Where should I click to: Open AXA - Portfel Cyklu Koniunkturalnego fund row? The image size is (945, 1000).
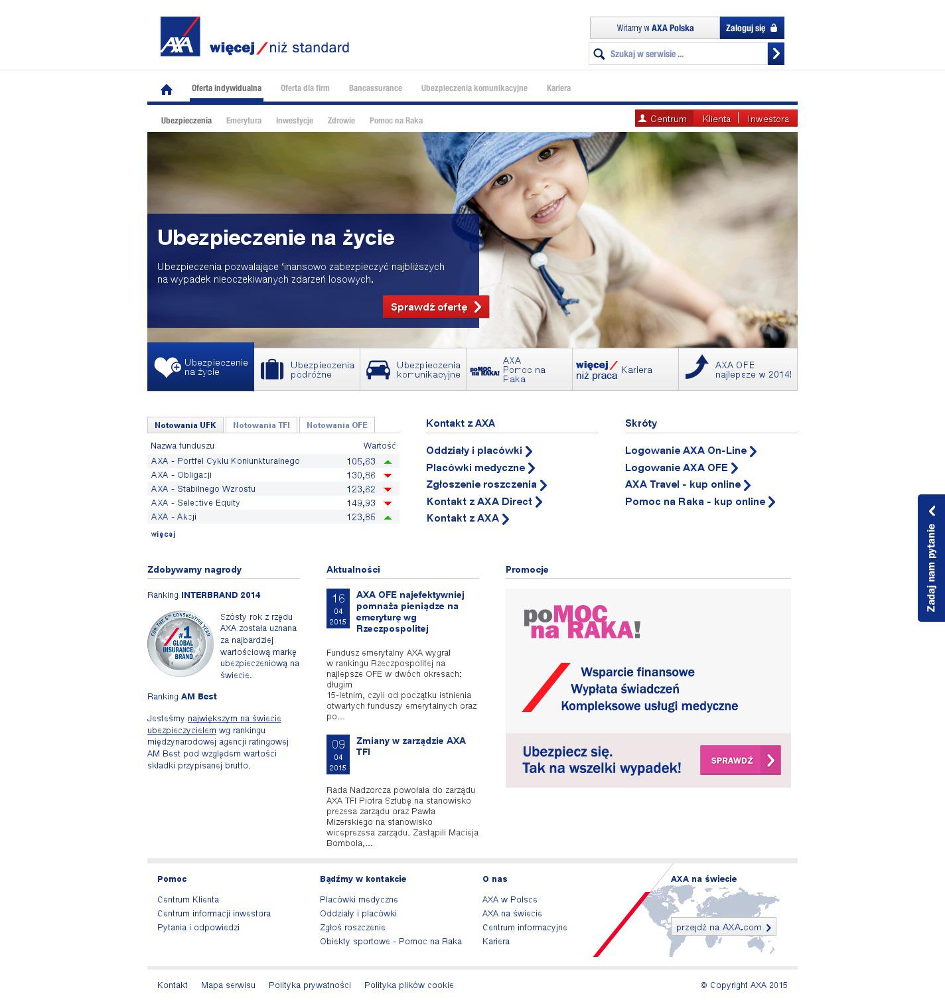pos(273,461)
